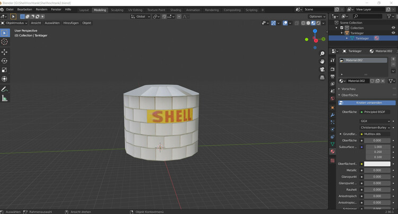This screenshot has height=214, width=398.
Task: Add material slot with plus button
Action: click(393, 59)
